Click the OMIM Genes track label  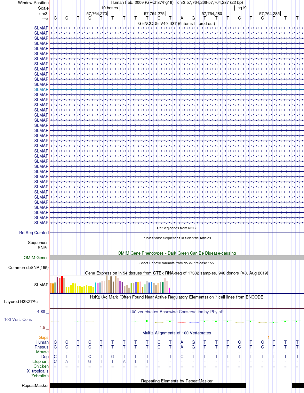(36, 258)
